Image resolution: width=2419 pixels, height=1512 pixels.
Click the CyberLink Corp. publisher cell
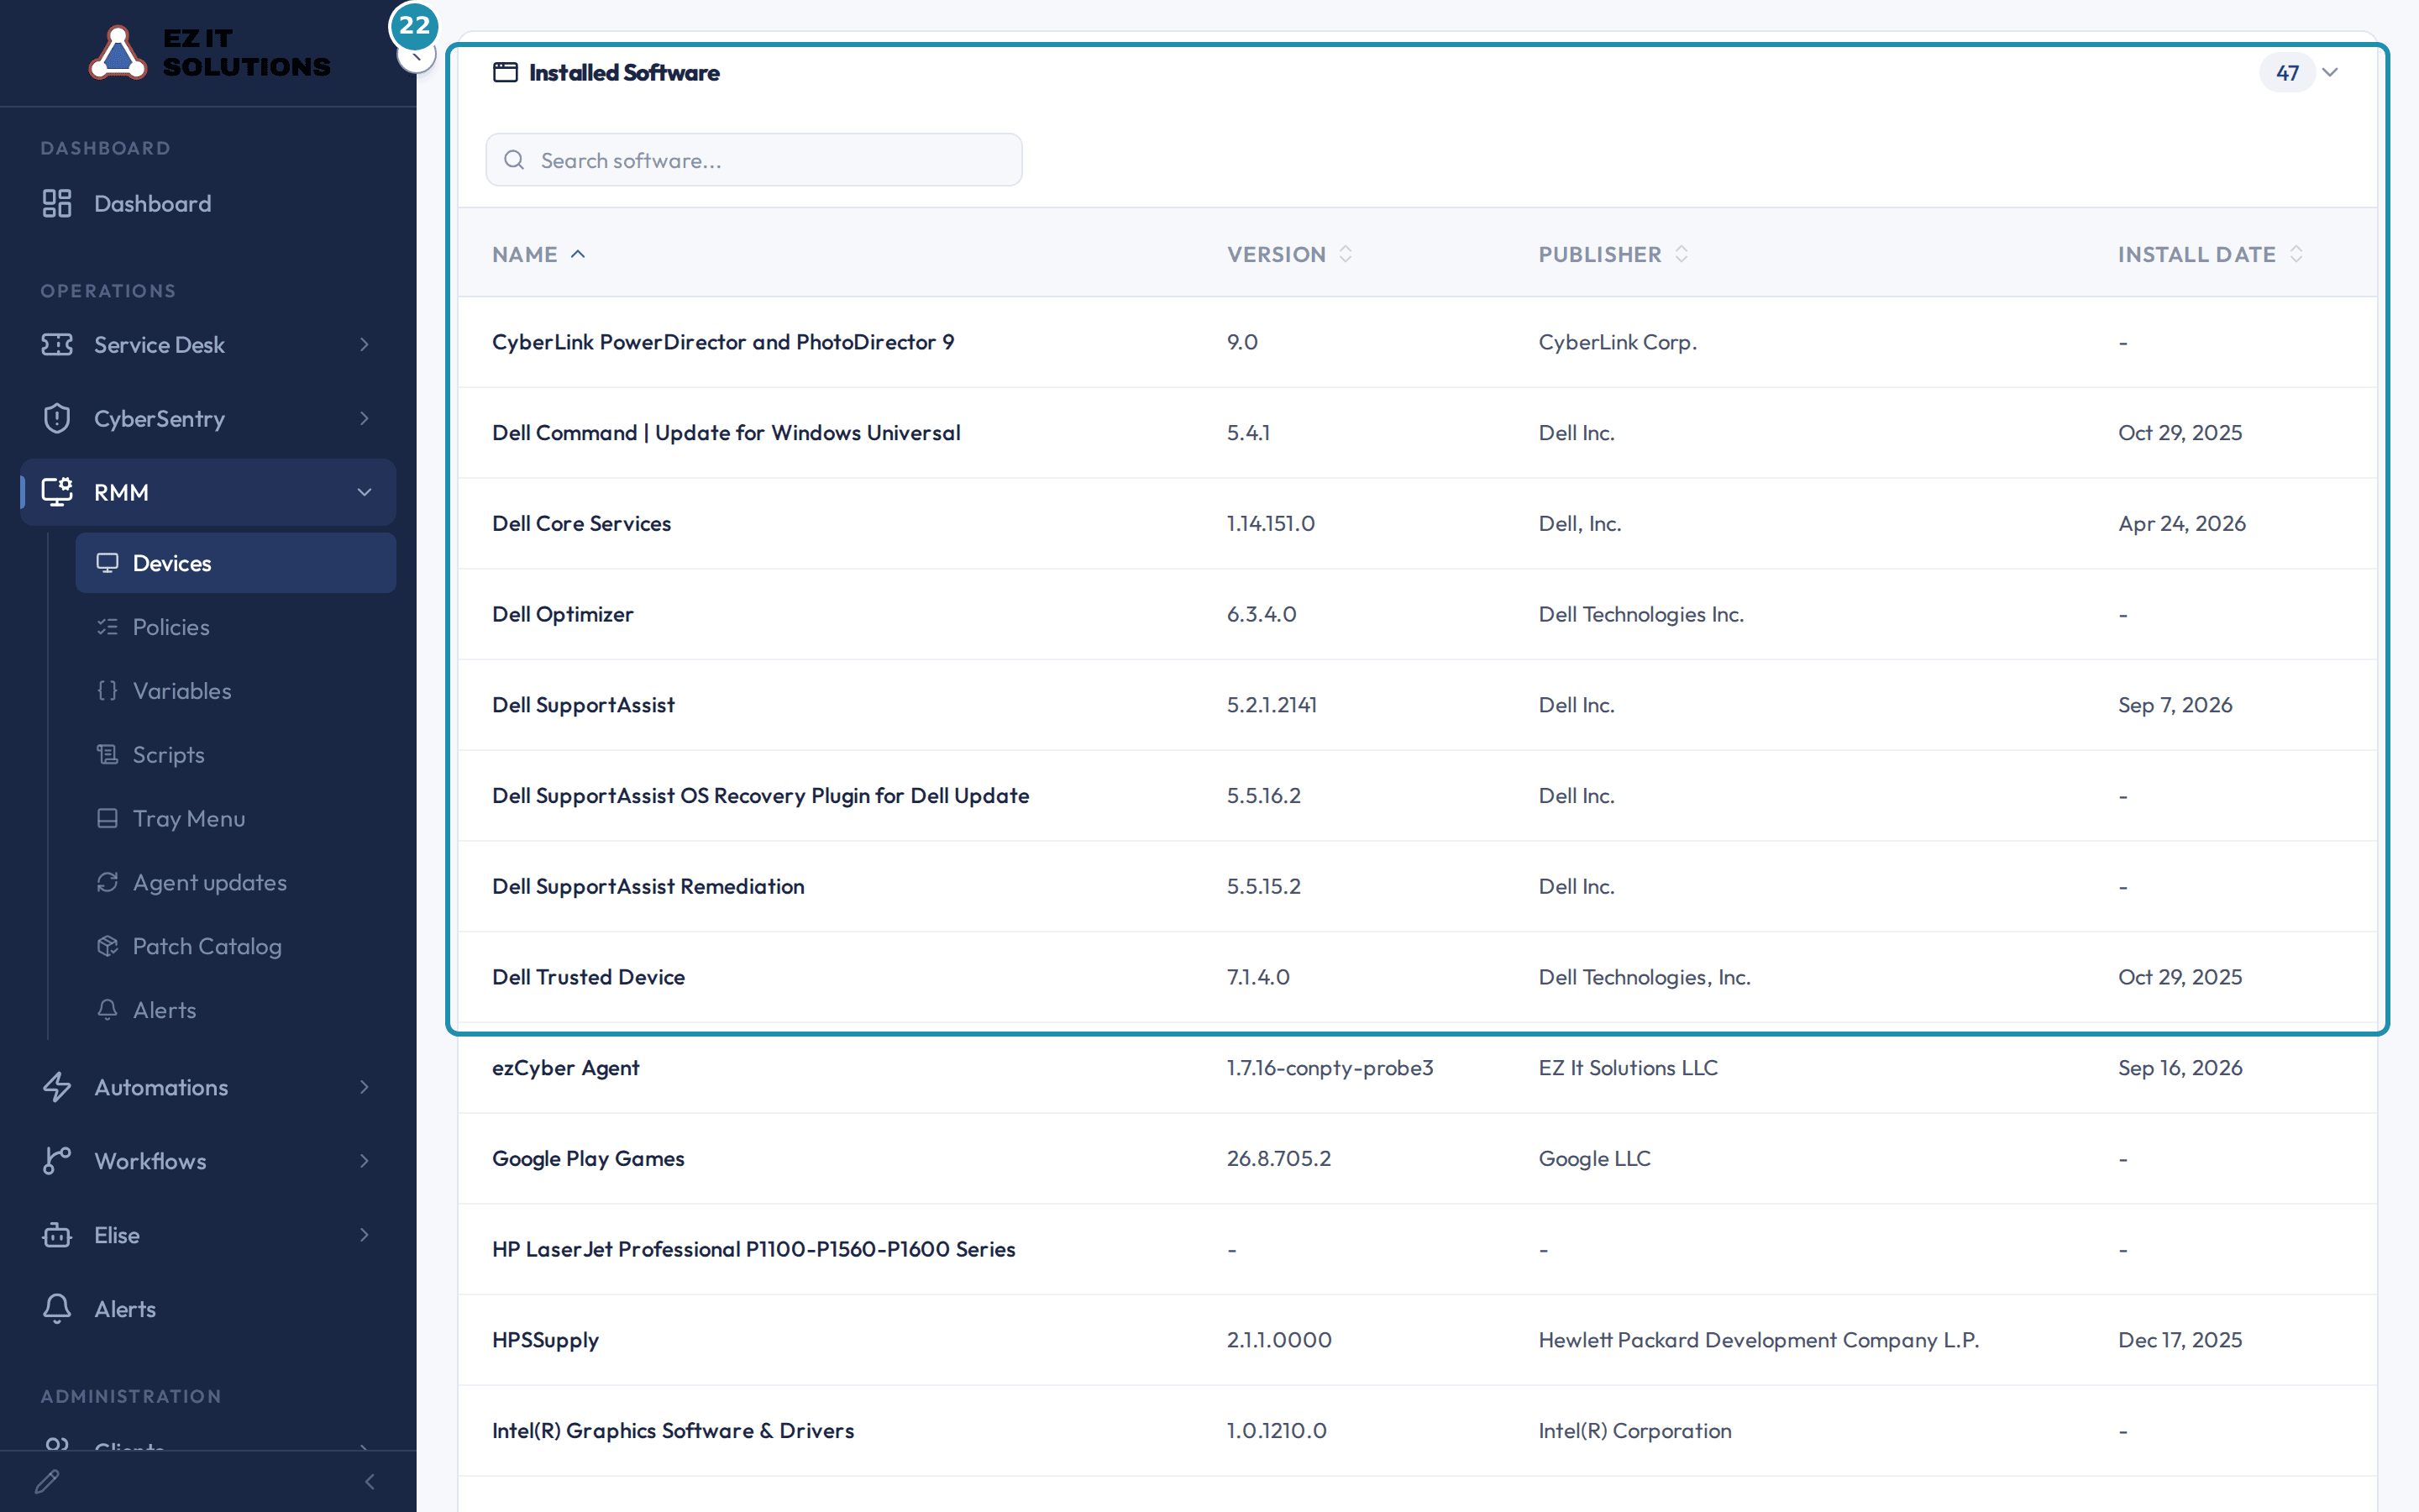tap(1618, 342)
